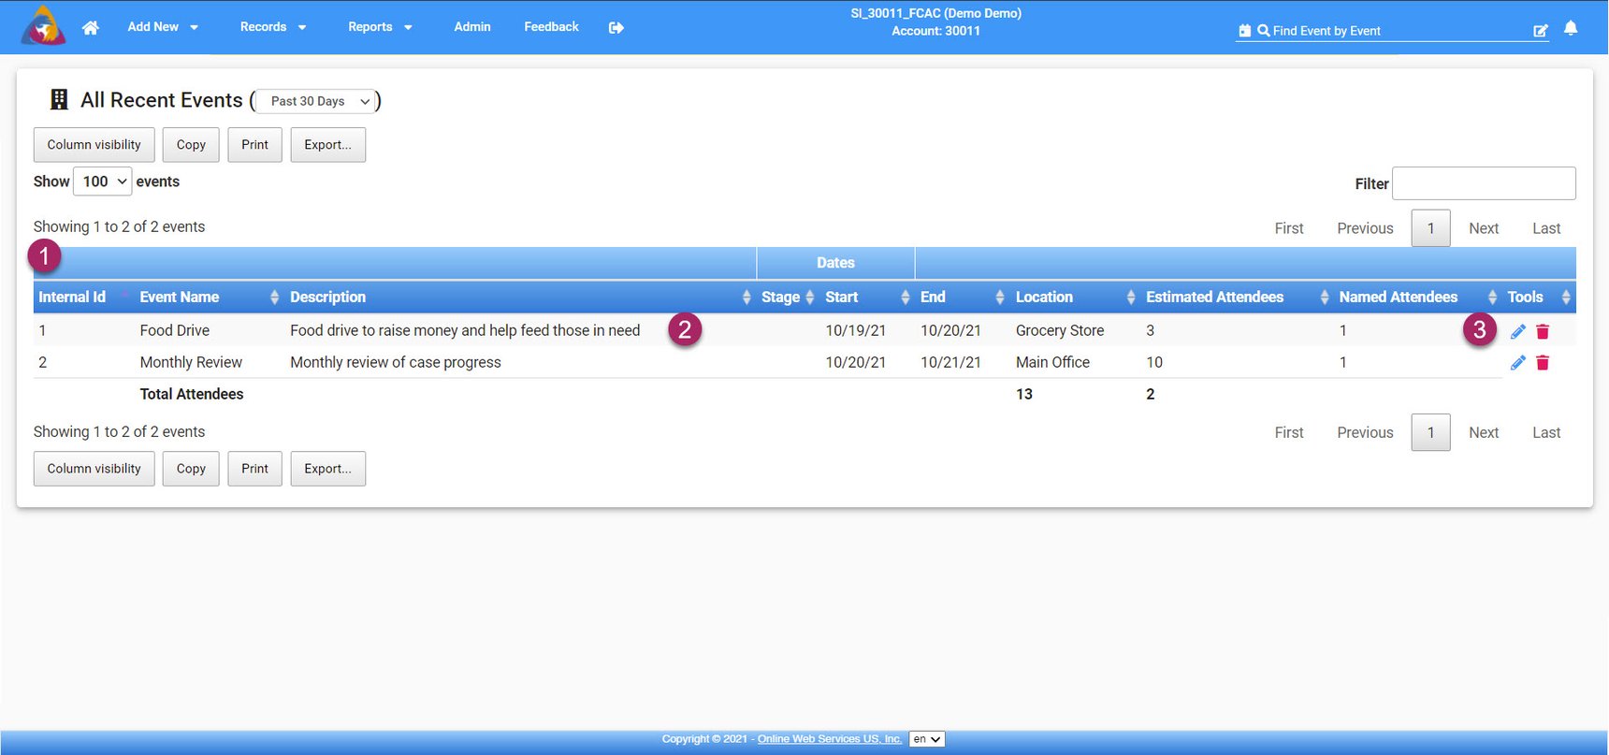Viewport: 1609px width, 755px height.
Task: Sort table by Event Name column header
Action: [x=180, y=297]
